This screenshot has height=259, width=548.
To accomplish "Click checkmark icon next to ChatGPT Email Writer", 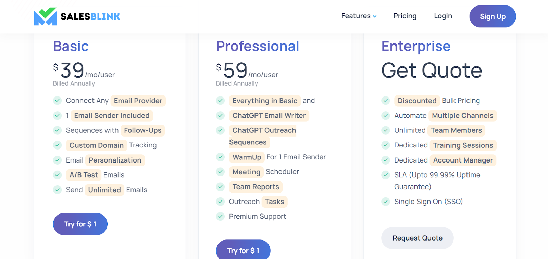I will point(220,116).
